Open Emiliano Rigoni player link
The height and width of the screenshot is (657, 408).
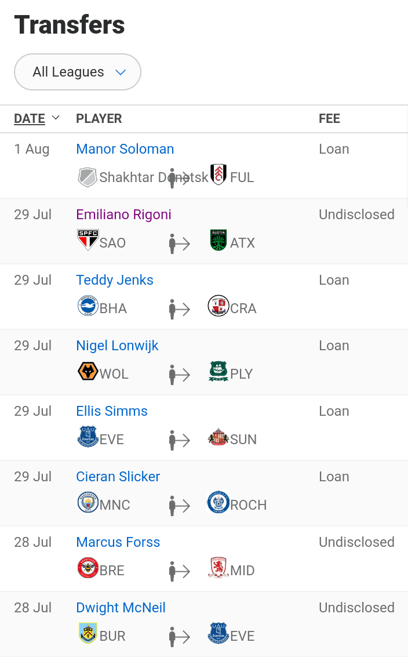click(x=123, y=214)
